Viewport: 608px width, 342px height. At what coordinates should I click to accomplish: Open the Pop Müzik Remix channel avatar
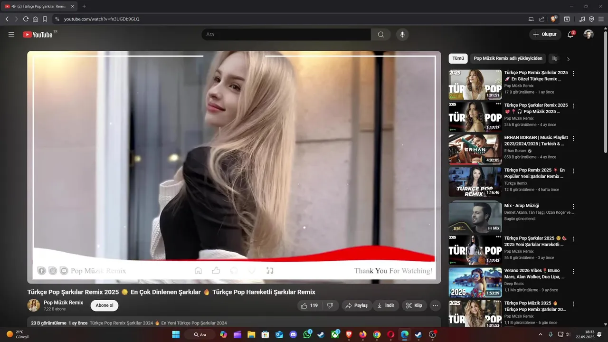click(x=34, y=305)
